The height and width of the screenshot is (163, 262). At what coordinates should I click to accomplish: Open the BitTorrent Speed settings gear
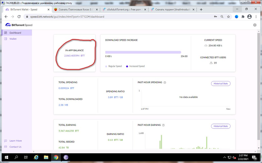click(x=255, y=25)
